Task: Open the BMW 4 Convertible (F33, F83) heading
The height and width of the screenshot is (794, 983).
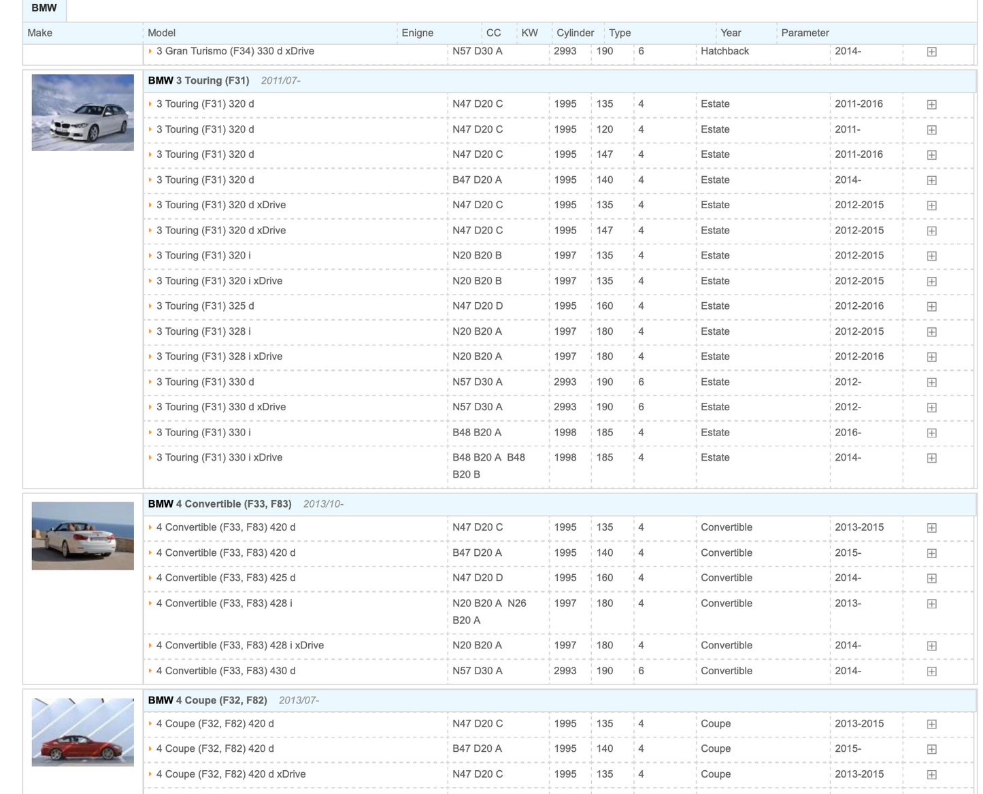Action: click(x=220, y=504)
